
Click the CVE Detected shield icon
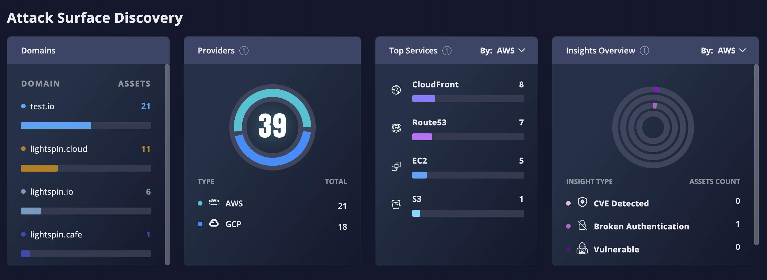(582, 202)
